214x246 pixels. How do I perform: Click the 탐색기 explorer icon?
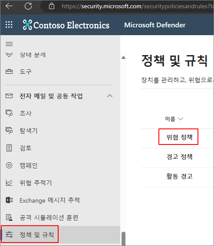click(x=9, y=130)
